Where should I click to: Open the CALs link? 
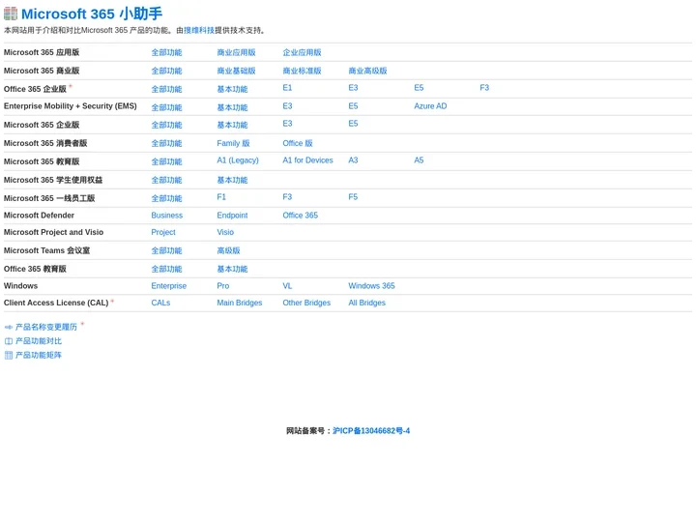tap(160, 303)
